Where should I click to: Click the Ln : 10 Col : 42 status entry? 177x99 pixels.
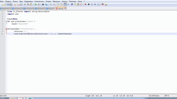[119, 96]
